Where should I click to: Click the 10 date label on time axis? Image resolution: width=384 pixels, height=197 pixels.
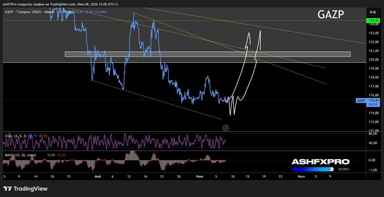233,176
